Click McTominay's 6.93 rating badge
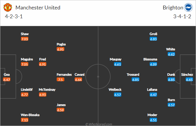The height and width of the screenshot is (126, 196). 43,95
